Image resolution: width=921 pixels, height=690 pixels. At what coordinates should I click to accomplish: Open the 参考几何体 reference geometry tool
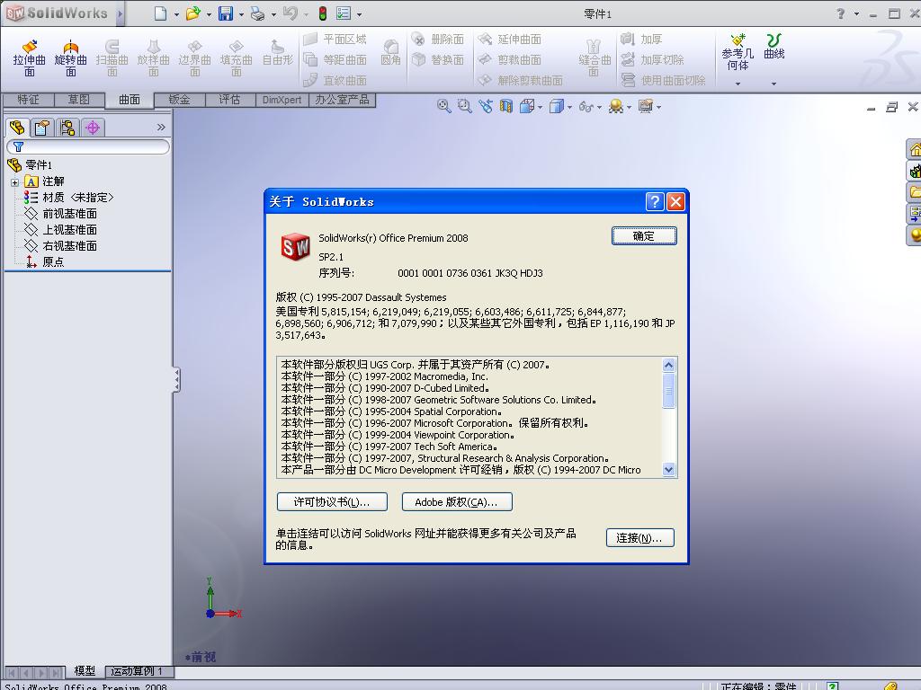pos(738,51)
